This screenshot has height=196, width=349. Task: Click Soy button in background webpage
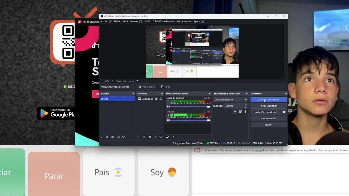[163, 172]
